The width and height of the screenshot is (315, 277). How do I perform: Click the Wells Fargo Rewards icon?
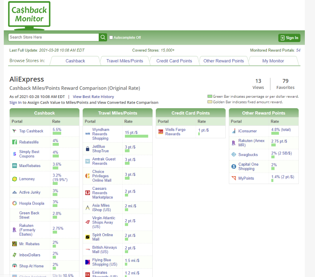coord(161,132)
